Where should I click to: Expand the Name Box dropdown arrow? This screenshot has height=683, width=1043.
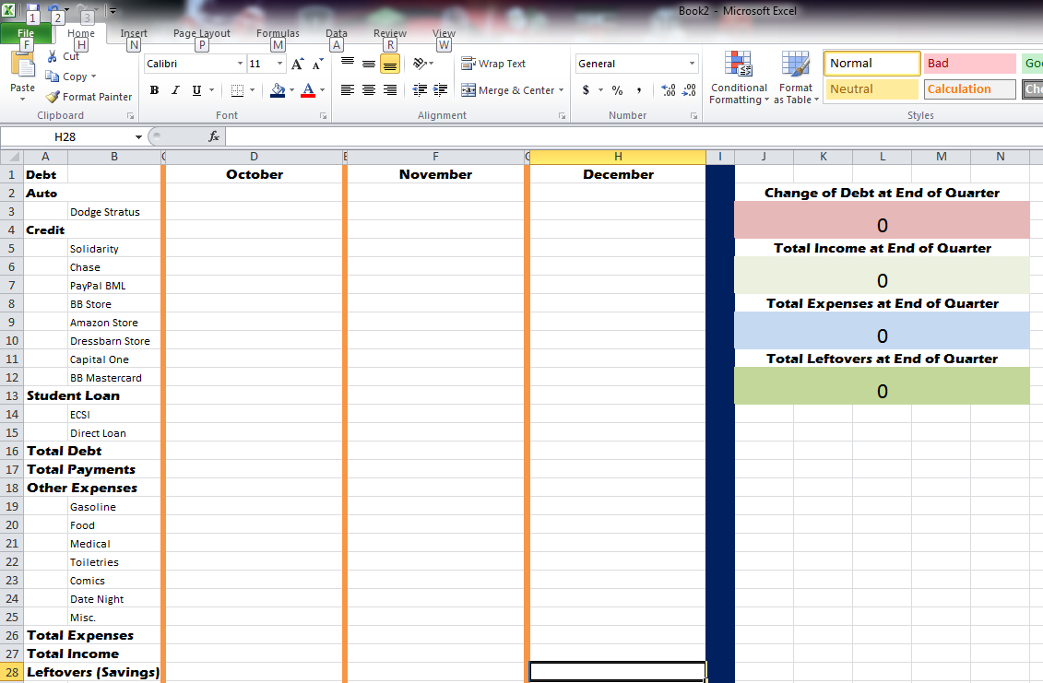click(138, 137)
